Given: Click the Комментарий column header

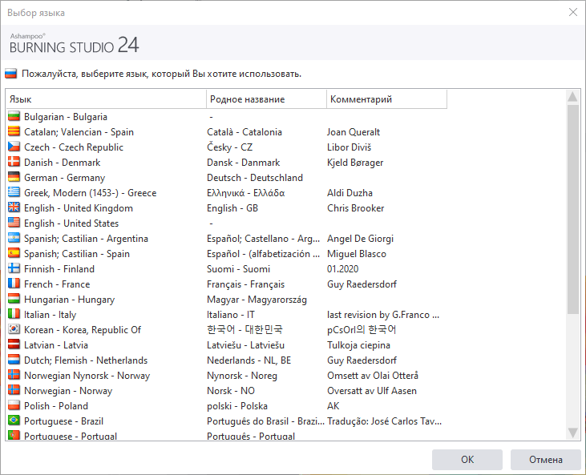Looking at the screenshot, I should tap(386, 99).
